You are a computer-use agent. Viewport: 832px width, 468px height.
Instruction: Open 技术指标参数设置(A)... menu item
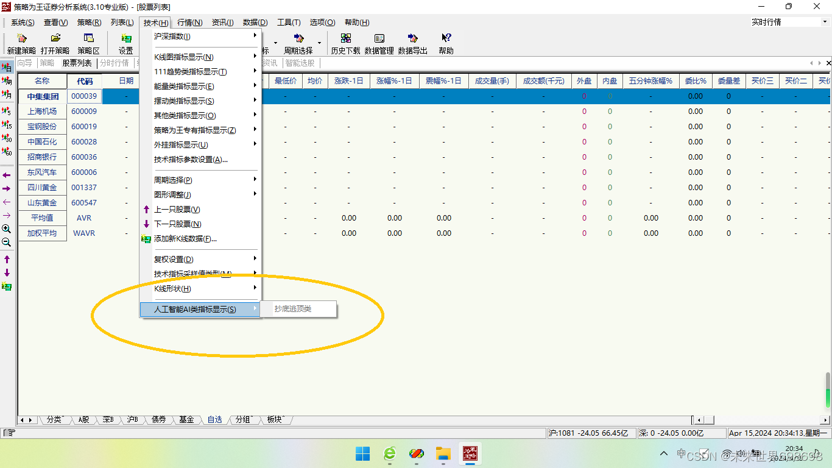click(x=201, y=160)
